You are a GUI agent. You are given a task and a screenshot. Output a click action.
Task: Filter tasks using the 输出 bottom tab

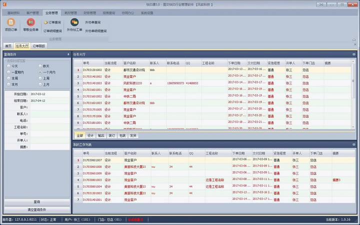click(x=101, y=135)
